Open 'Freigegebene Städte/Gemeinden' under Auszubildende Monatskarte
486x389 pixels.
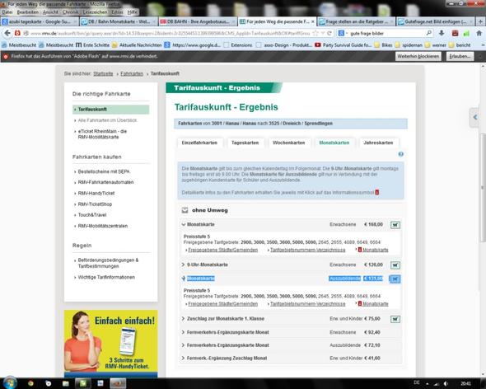(223, 303)
